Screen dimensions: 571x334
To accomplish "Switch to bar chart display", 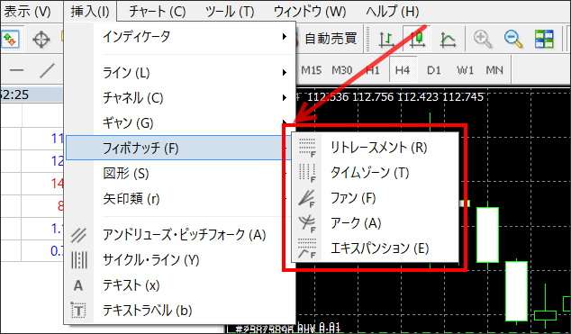I will (x=386, y=39).
